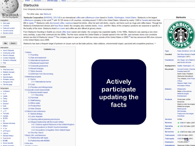
Task: Open the history tab
Action: (x=64, y=1)
